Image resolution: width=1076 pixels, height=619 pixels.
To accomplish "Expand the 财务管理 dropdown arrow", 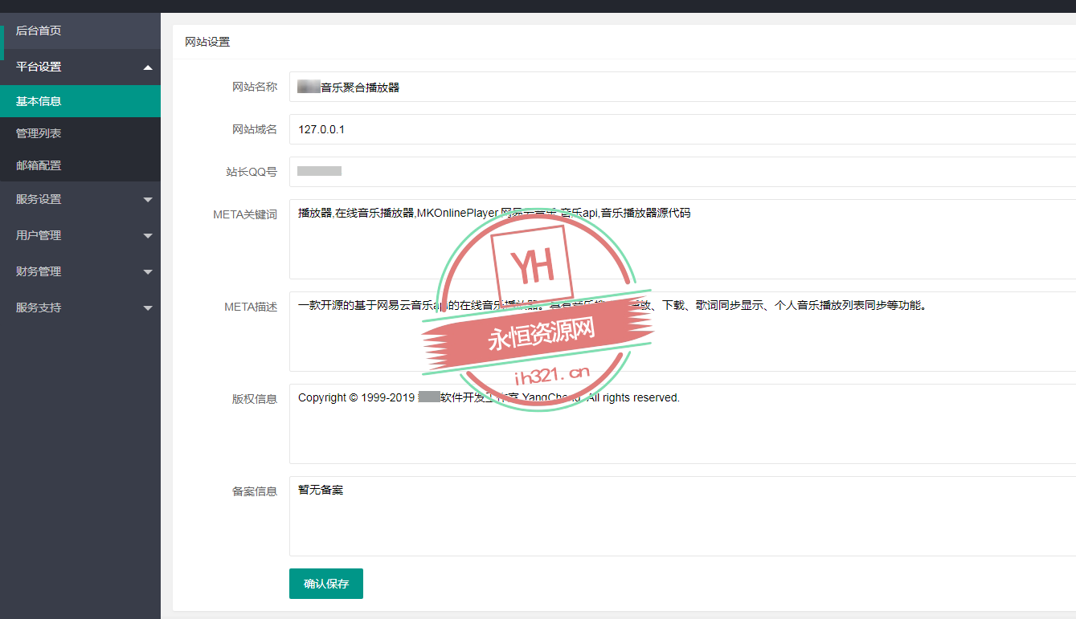I will point(147,272).
